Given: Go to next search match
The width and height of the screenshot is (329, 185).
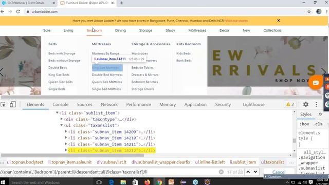Looking at the screenshot, I should pos(255,172).
